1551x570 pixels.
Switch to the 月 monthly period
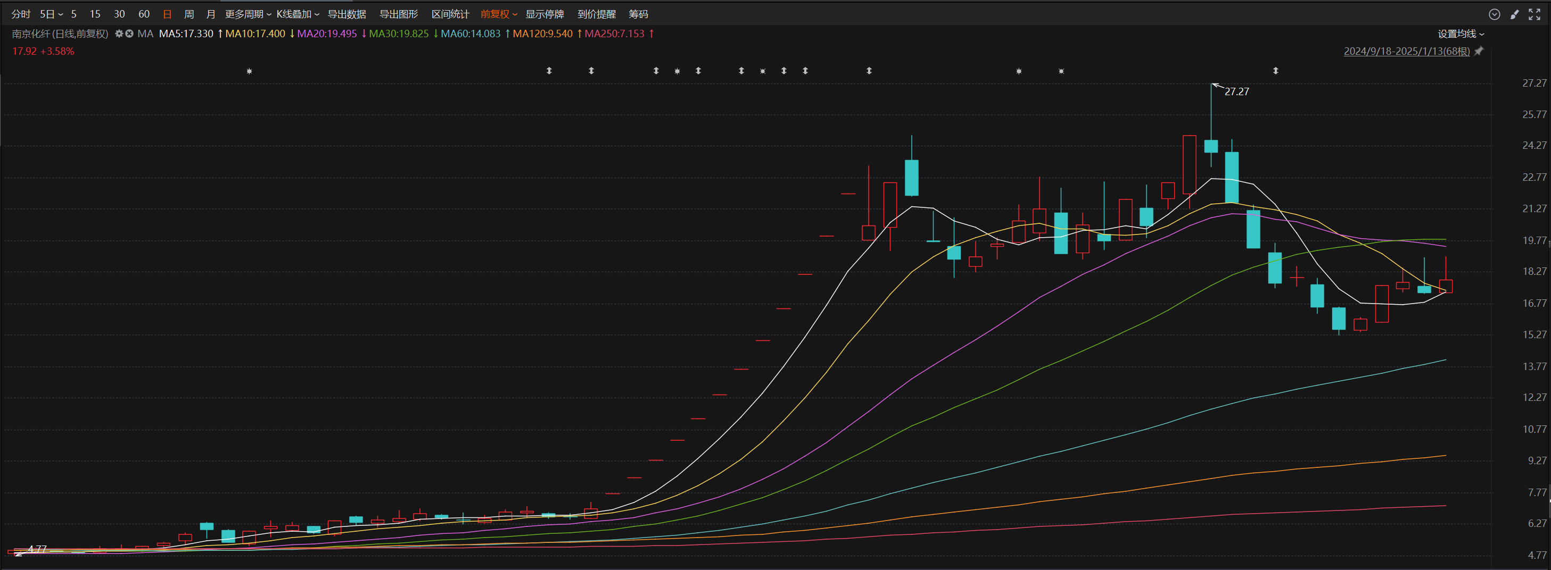coord(211,14)
